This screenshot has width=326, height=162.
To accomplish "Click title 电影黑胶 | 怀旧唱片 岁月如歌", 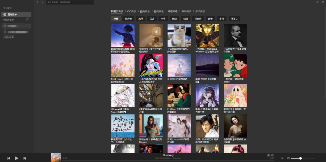I will pos(235,141).
